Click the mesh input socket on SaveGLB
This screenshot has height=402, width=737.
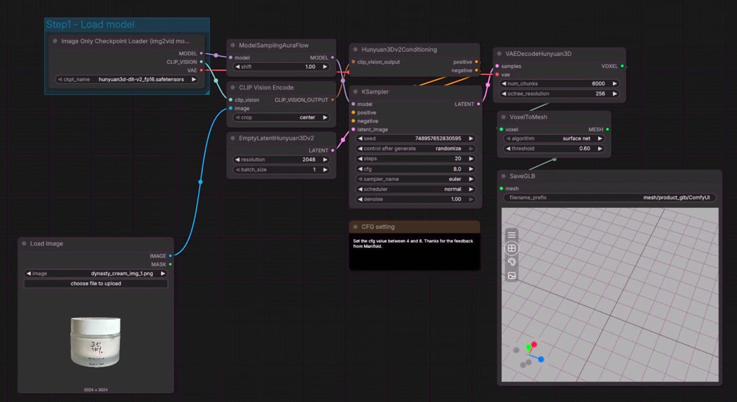coord(501,189)
